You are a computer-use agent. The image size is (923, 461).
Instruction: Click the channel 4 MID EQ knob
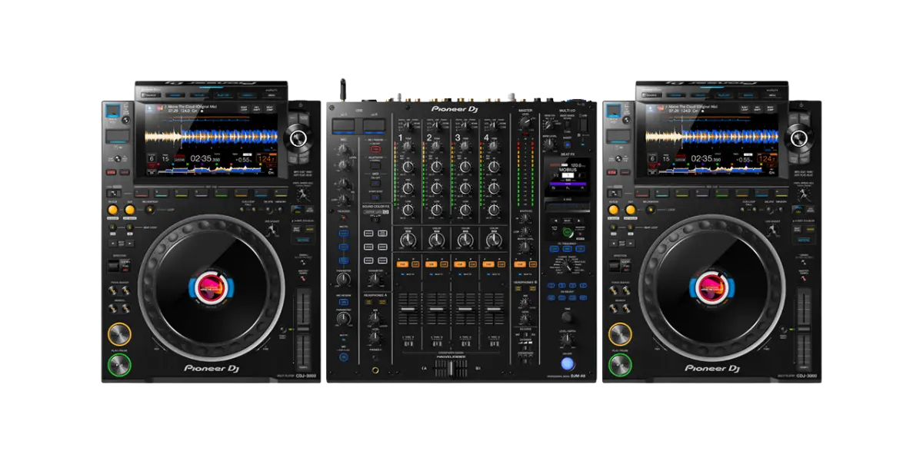pos(494,187)
